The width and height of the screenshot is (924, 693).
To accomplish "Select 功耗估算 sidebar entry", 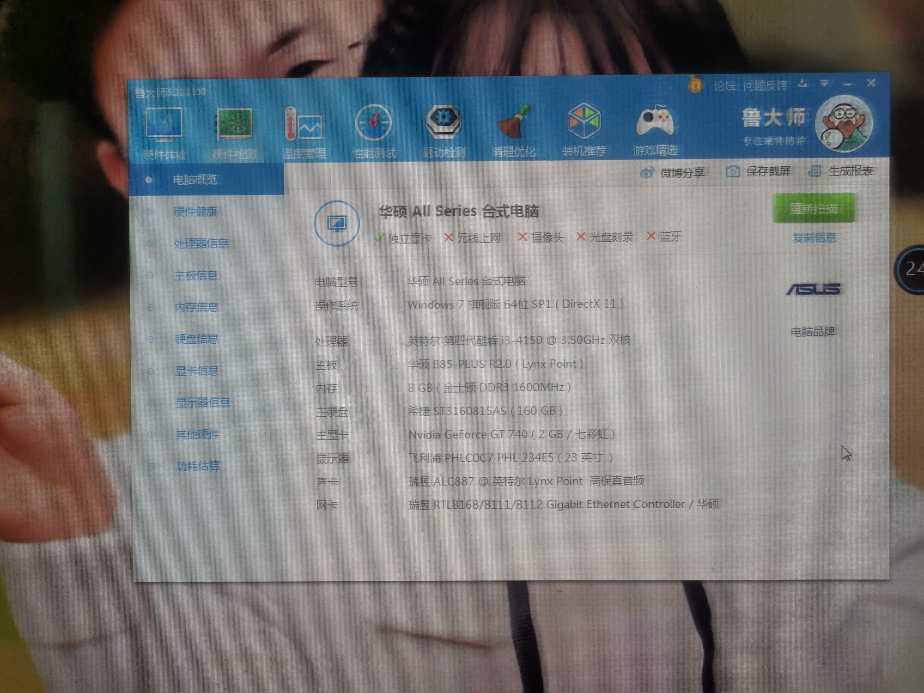I will pyautogui.click(x=198, y=466).
